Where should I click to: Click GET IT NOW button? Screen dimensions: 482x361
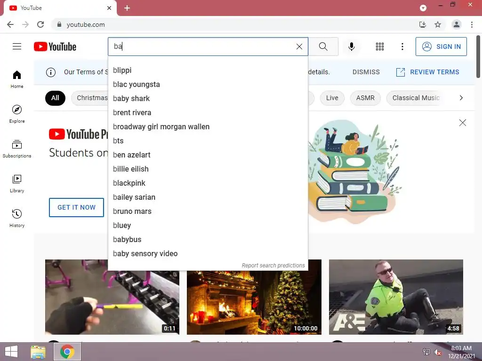(77, 207)
